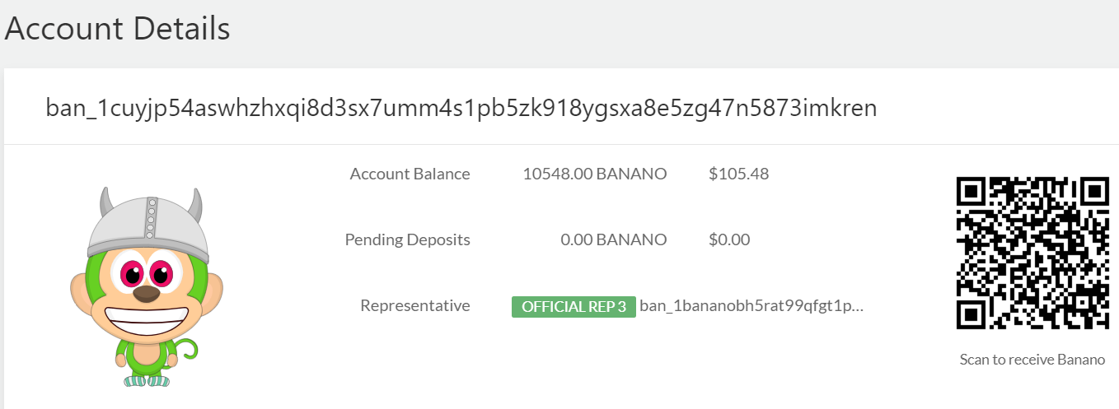The height and width of the screenshot is (409, 1119).
Task: Click the QR code for receiving Banano
Action: [x=1032, y=253]
